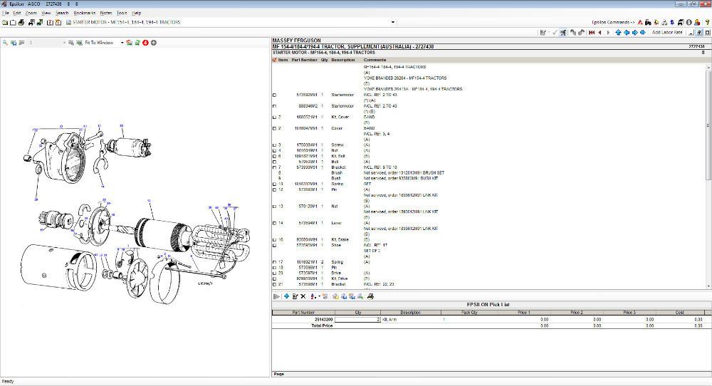712x386 pixels.
Task: Tick checkbox for part 888346M2 Startermotor
Action: tap(274, 106)
